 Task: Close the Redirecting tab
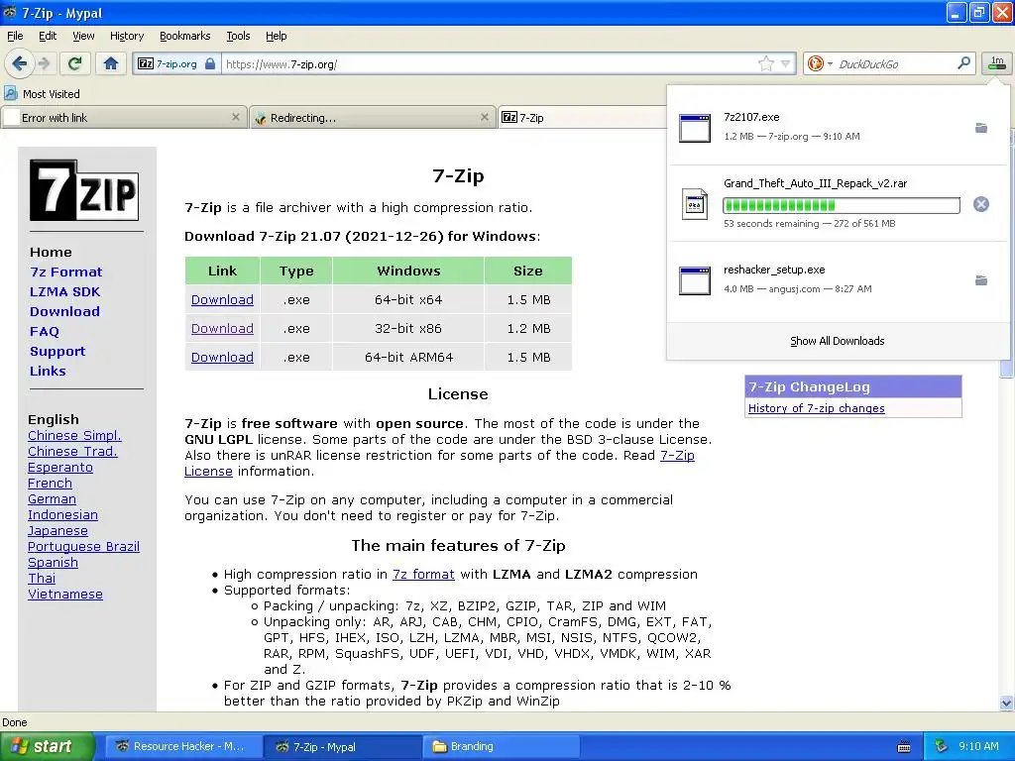tap(484, 117)
